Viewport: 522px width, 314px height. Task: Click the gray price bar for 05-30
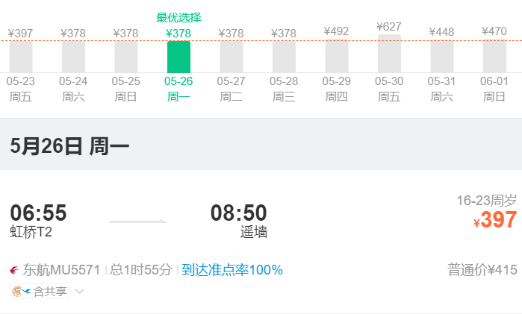tap(389, 54)
